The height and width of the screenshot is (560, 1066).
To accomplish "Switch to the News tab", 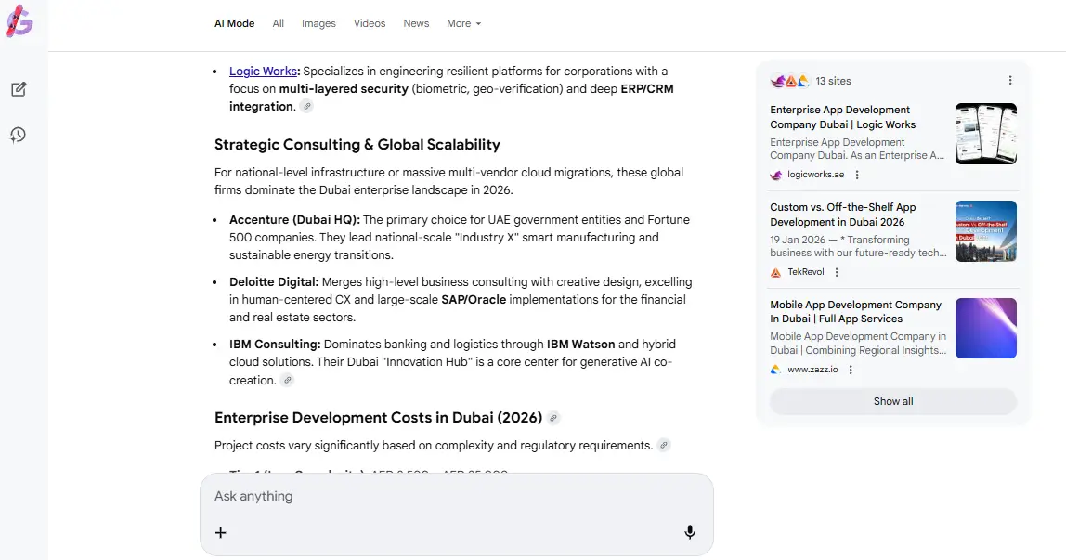I will pos(416,23).
